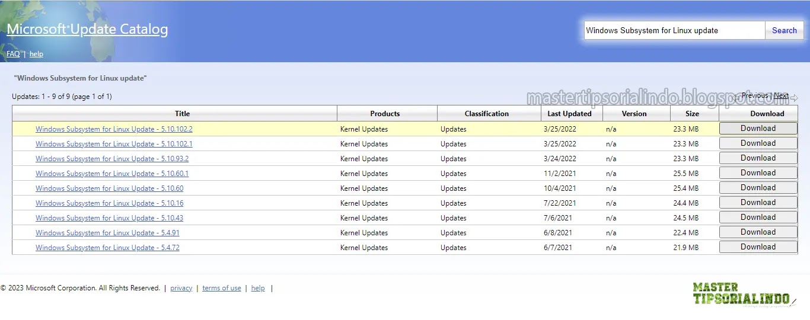Download the 5.10.60.1 update
This screenshot has height=320, width=810.
758,173
